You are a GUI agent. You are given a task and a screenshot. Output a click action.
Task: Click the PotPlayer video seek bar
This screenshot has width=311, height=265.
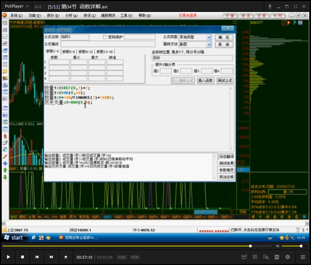[x=137, y=246]
